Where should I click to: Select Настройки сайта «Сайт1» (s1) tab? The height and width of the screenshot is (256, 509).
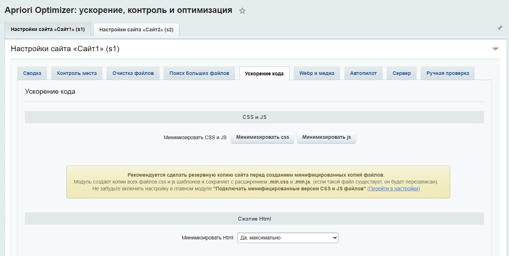point(48,29)
